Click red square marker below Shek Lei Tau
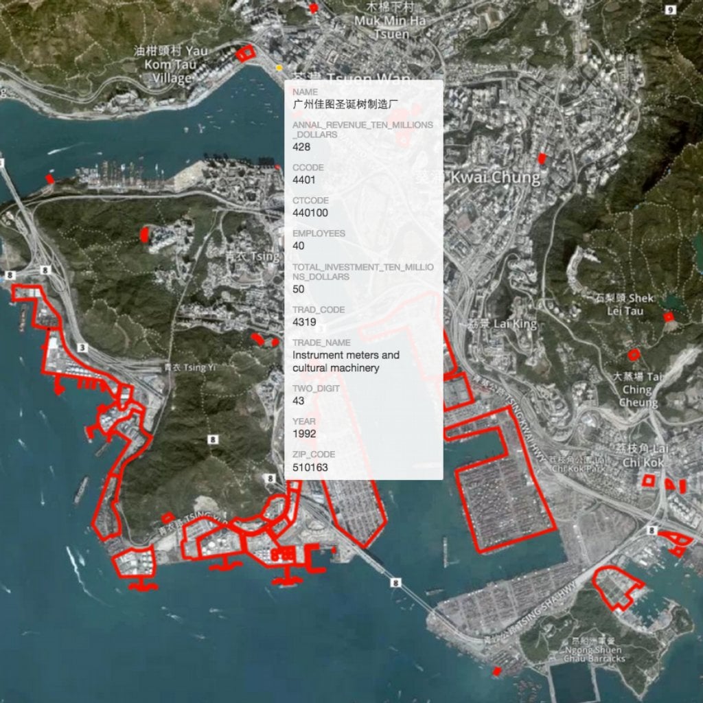Viewport: 703px width, 703px height. (668, 316)
